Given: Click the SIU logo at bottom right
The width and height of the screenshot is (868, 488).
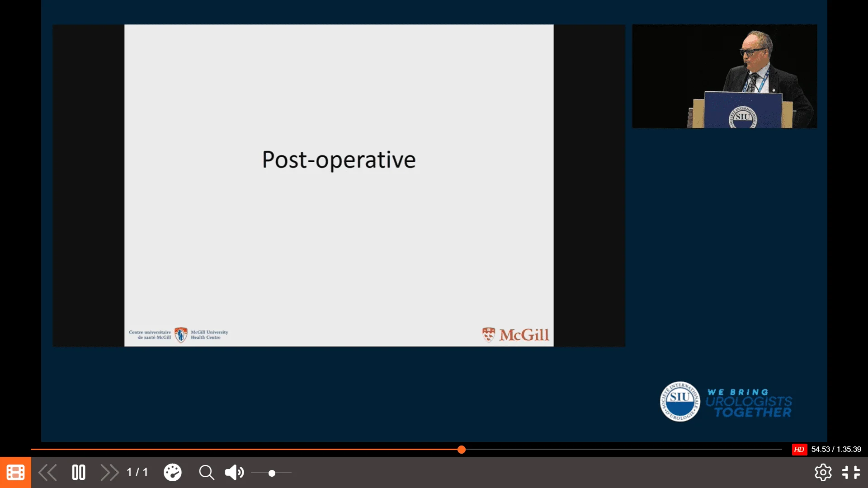Looking at the screenshot, I should coord(680,401).
